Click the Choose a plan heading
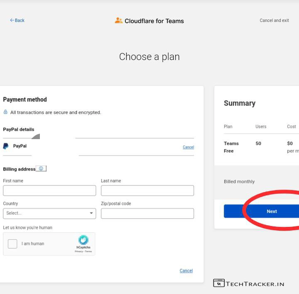299x294 pixels. (x=149, y=57)
